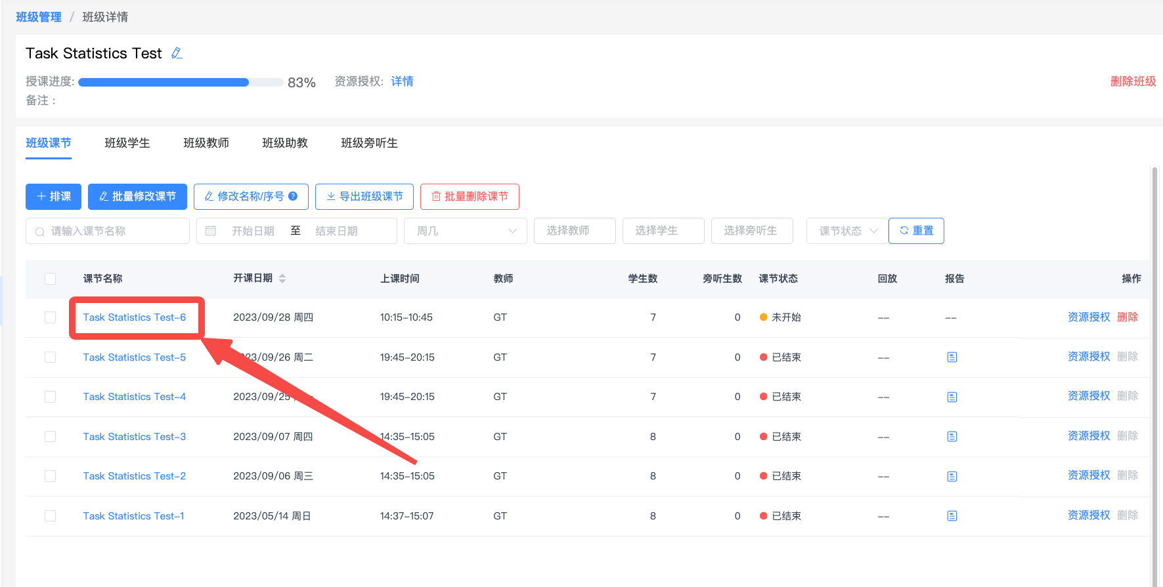Click the 请输入课节名称 search field
1163x587 pixels.
pos(108,231)
